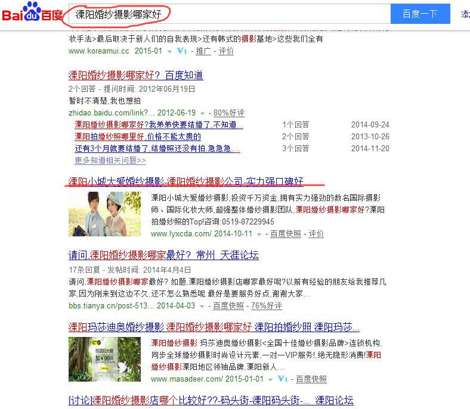Image resolution: width=470 pixels, height=409 pixels.
Task: Click the 1个回答 answer count
Action: pyautogui.click(x=296, y=124)
